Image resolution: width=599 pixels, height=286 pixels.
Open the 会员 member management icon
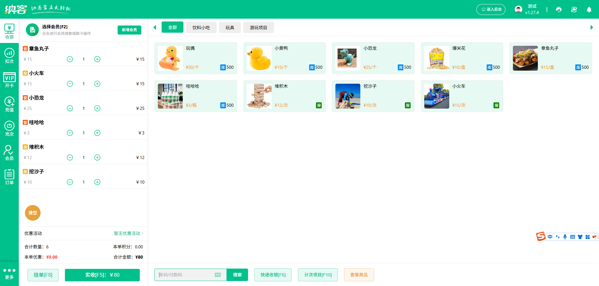[x=9, y=152]
